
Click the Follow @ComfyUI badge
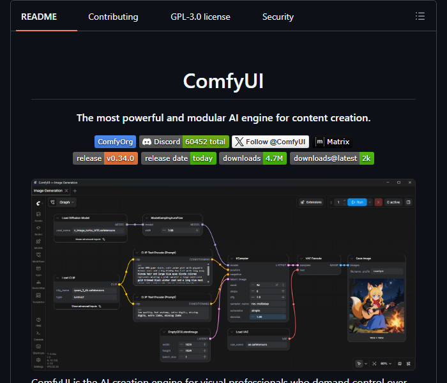(270, 142)
